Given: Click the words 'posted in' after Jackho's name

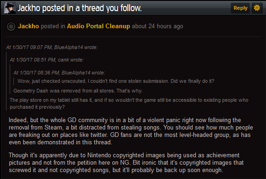Looking at the screenshot, I should pos(53,26).
